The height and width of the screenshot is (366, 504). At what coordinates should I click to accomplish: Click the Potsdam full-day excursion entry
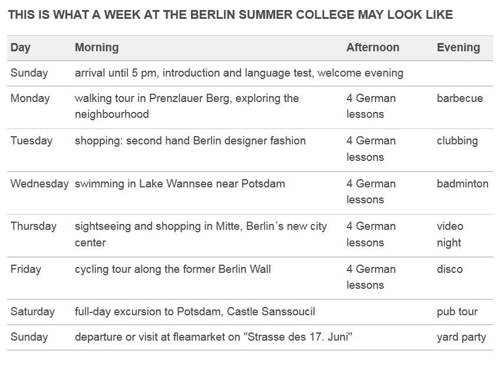pos(195,312)
